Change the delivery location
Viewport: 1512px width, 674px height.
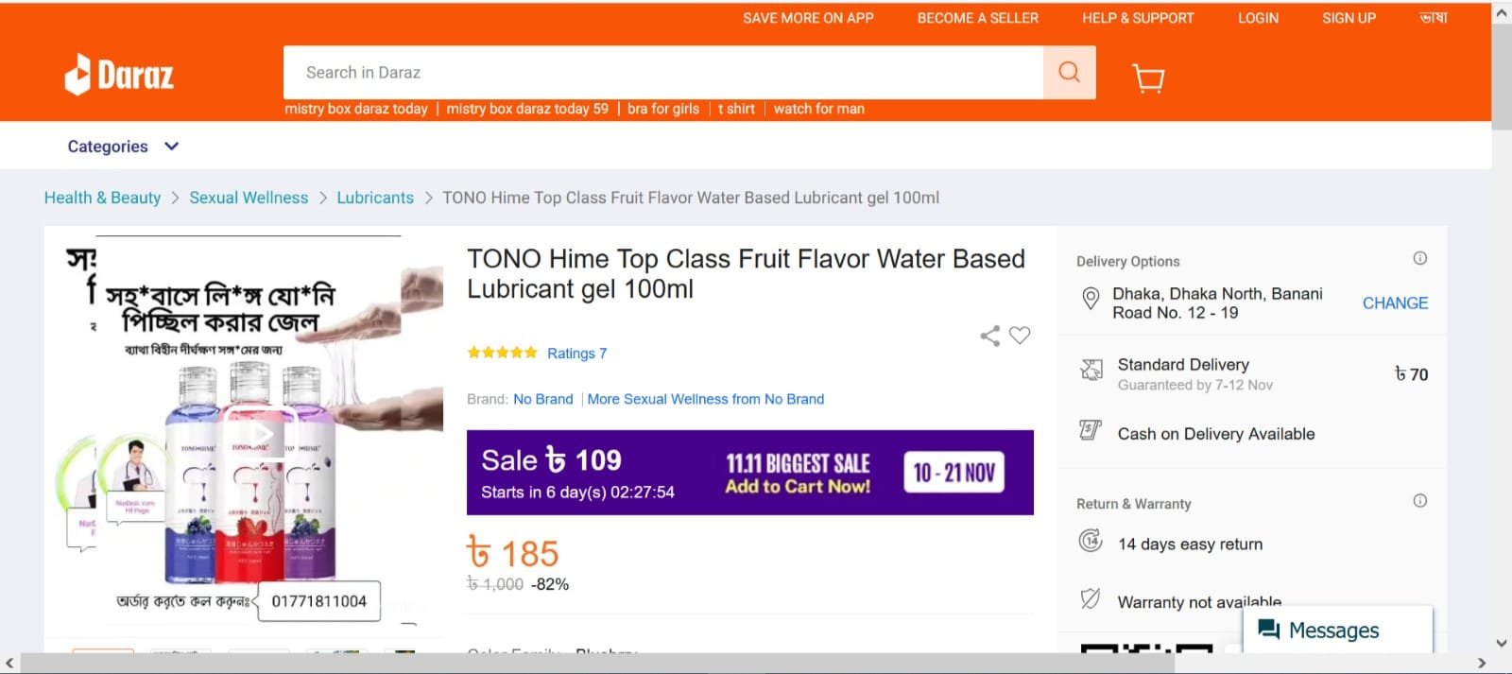pyautogui.click(x=1395, y=303)
